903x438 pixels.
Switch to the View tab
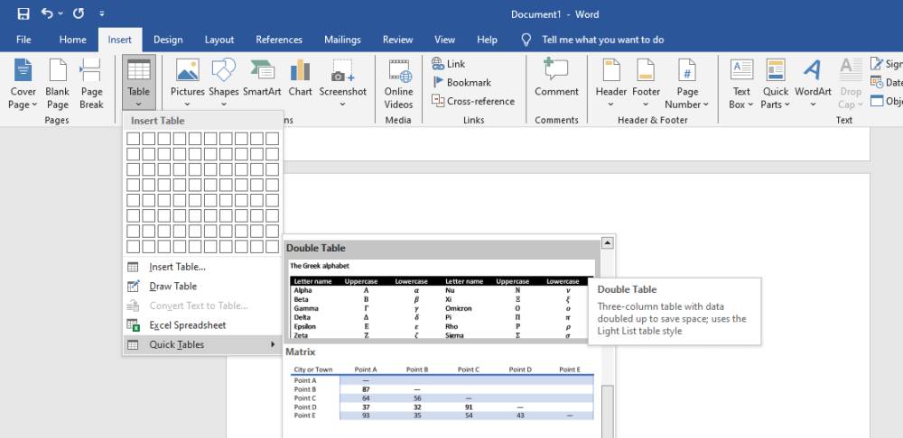(x=444, y=40)
